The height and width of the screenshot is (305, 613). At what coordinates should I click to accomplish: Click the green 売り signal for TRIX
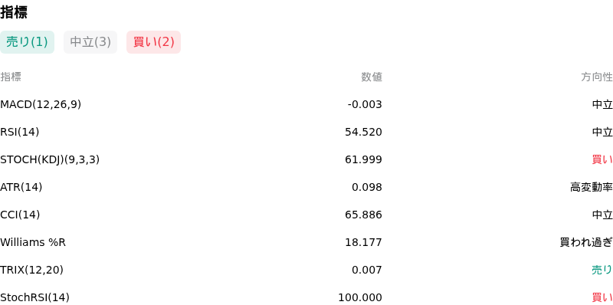602,270
